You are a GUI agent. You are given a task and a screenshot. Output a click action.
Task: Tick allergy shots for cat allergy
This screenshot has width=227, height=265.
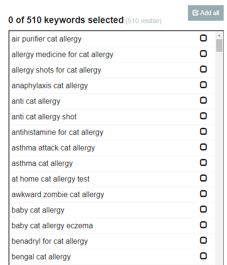pyautogui.click(x=203, y=69)
